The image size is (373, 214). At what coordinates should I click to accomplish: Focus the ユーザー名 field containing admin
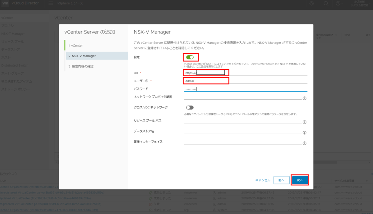coord(246,81)
